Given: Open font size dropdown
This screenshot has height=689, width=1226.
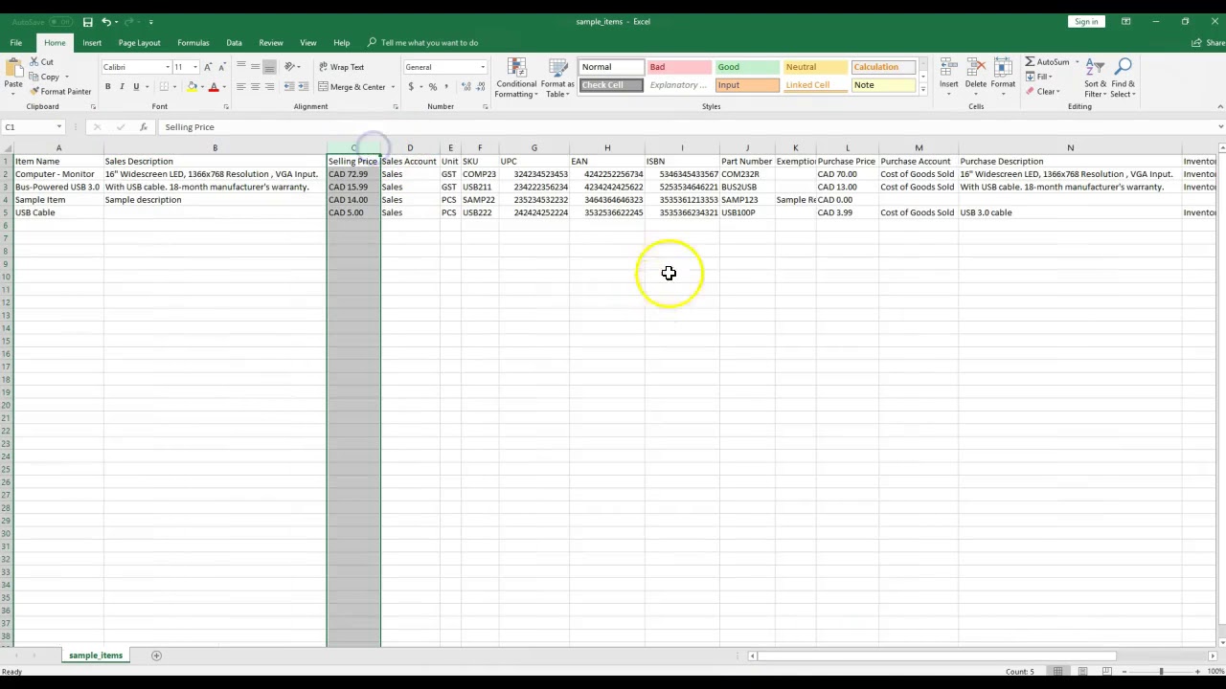Looking at the screenshot, I should pyautogui.click(x=194, y=67).
